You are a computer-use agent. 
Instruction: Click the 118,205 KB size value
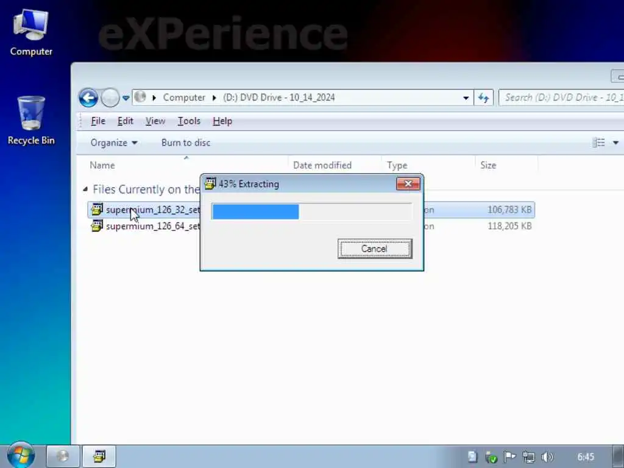click(x=509, y=226)
